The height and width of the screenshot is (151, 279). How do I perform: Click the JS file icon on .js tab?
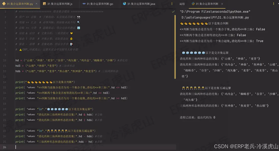(x=44, y=4)
